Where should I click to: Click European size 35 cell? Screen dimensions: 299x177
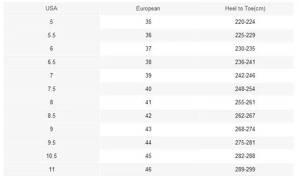coord(148,22)
